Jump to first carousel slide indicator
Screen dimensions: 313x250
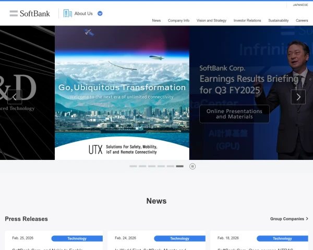pyautogui.click(x=133, y=166)
